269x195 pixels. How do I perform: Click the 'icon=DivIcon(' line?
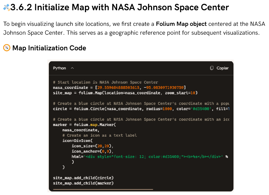pos(77,140)
